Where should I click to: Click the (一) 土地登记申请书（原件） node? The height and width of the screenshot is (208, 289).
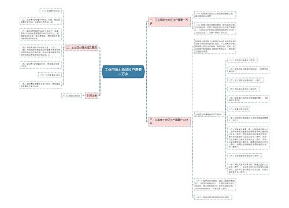click(x=243, y=60)
